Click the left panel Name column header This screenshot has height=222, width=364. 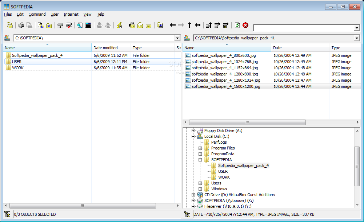click(x=47, y=48)
